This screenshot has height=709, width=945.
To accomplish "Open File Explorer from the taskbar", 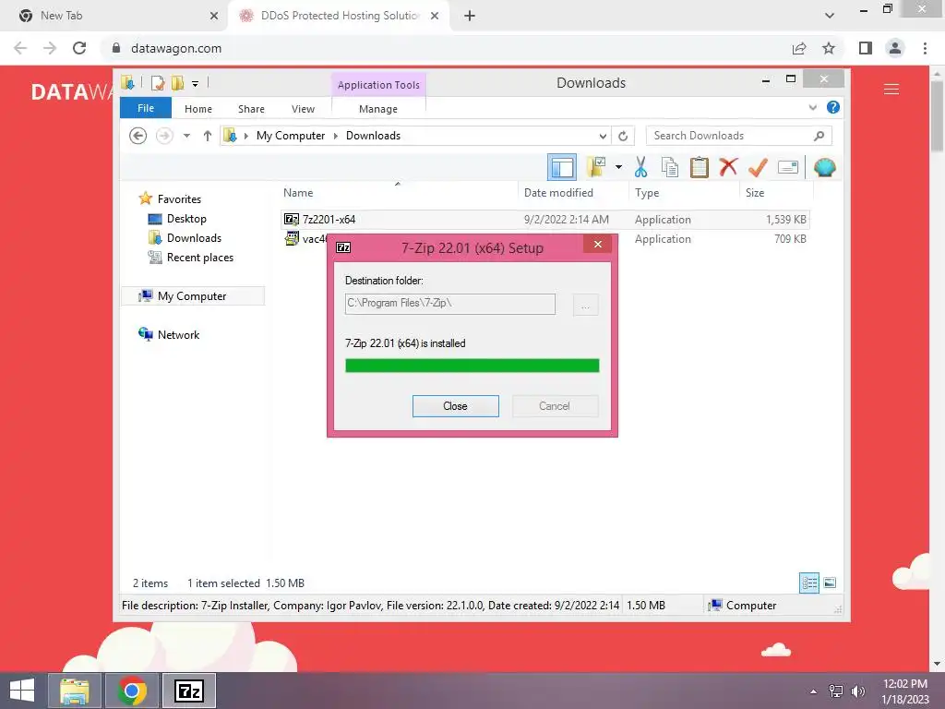I will pos(75,691).
